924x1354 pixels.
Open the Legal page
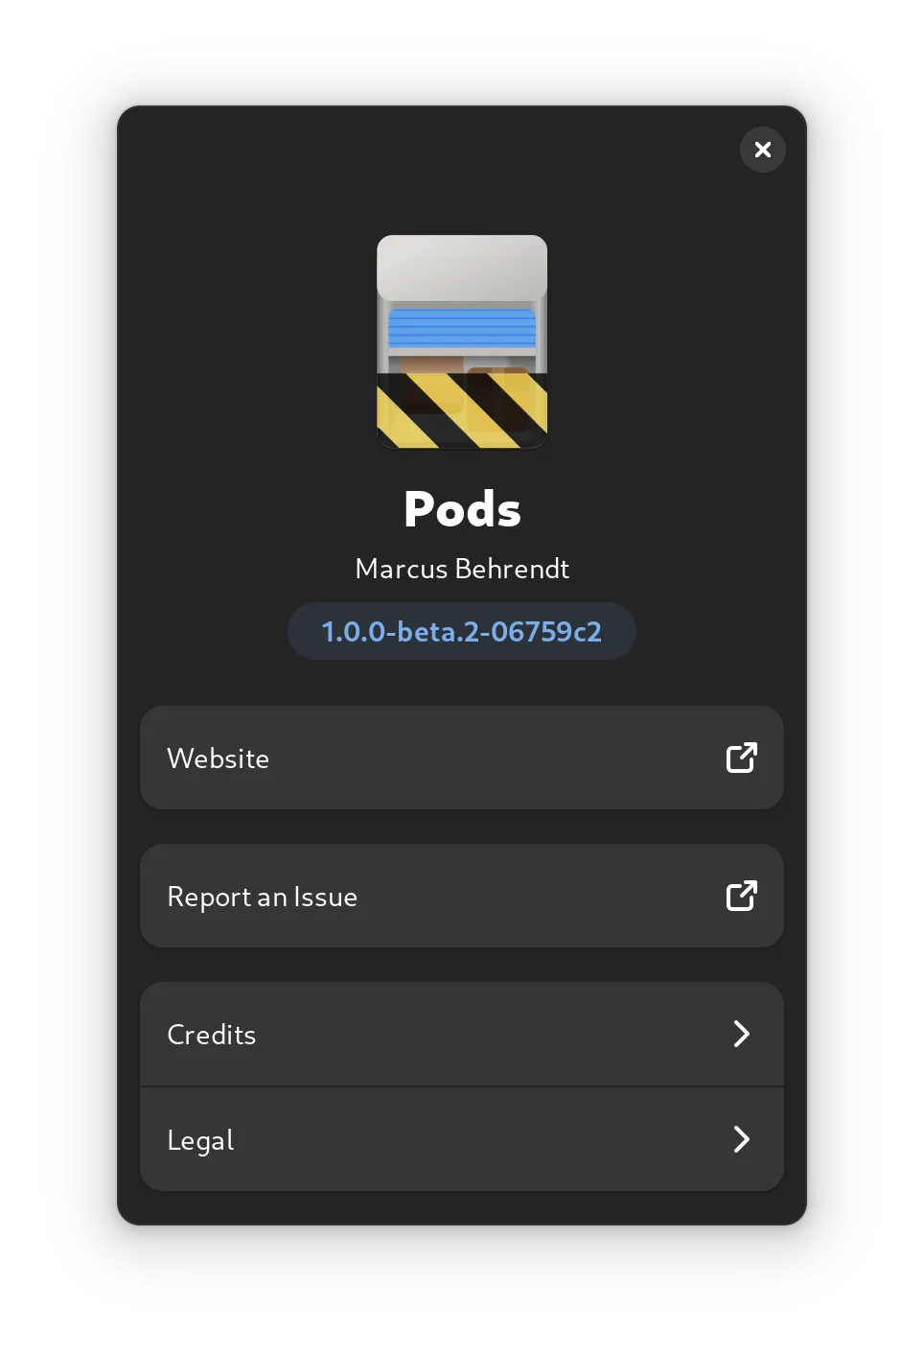point(460,1139)
